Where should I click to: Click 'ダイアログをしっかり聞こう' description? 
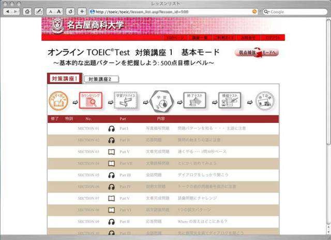pos(203,175)
